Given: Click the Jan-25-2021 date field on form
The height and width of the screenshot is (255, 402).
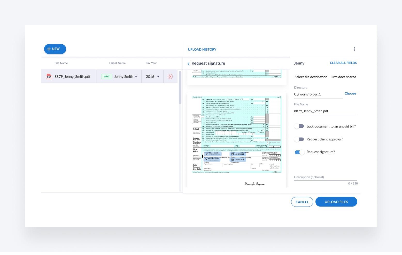Looking at the screenshot, I should pos(238,160).
